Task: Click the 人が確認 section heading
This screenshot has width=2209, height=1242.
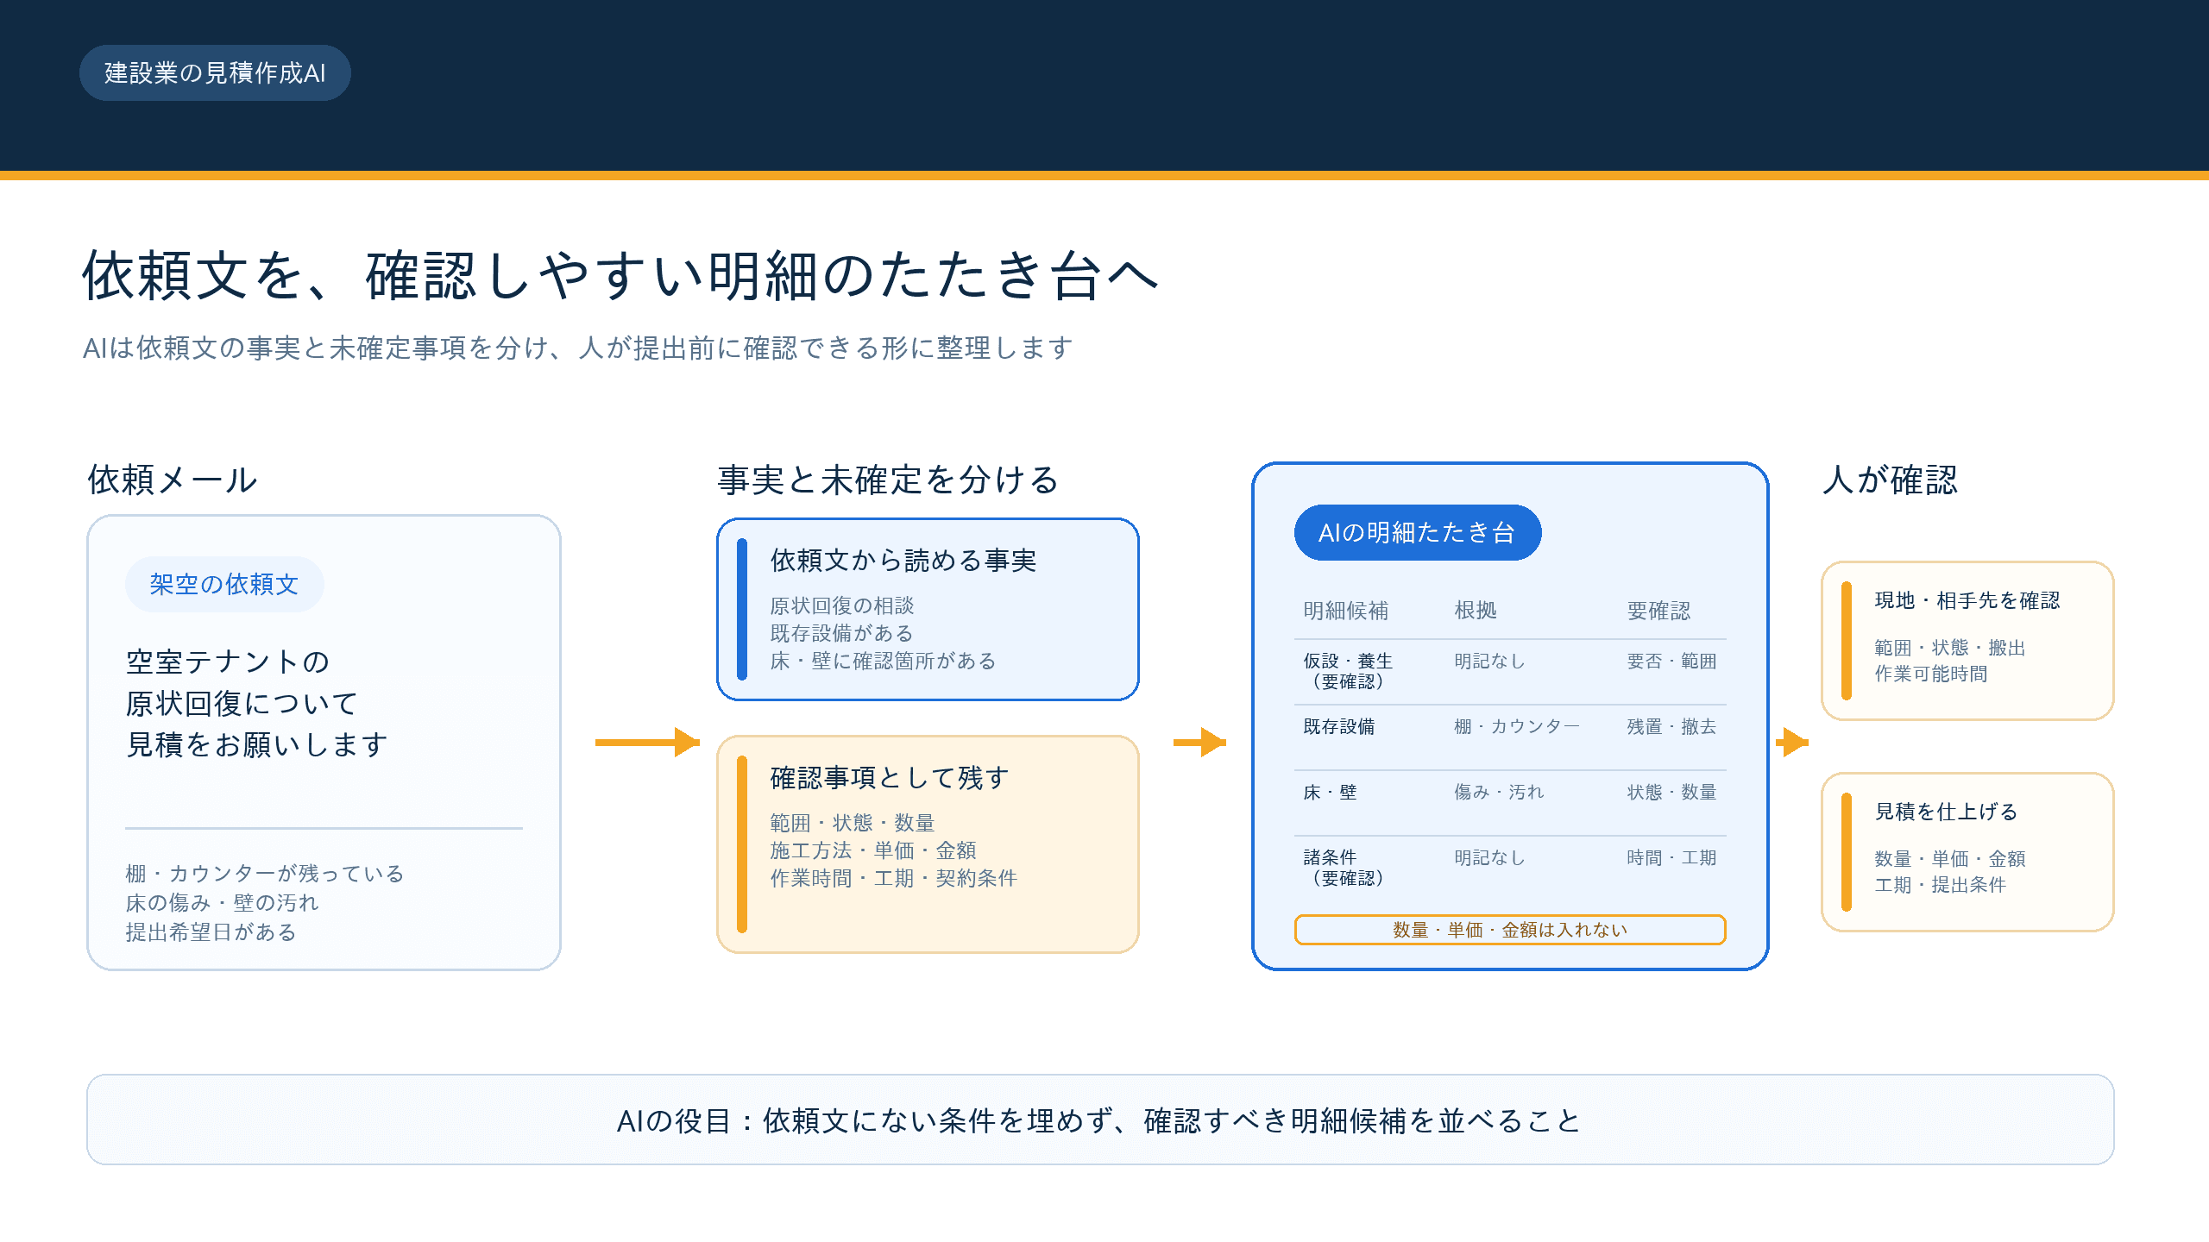Action: point(1890,480)
